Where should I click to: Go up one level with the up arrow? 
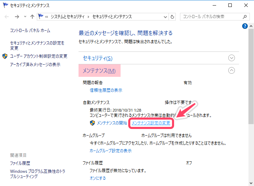click(32, 17)
